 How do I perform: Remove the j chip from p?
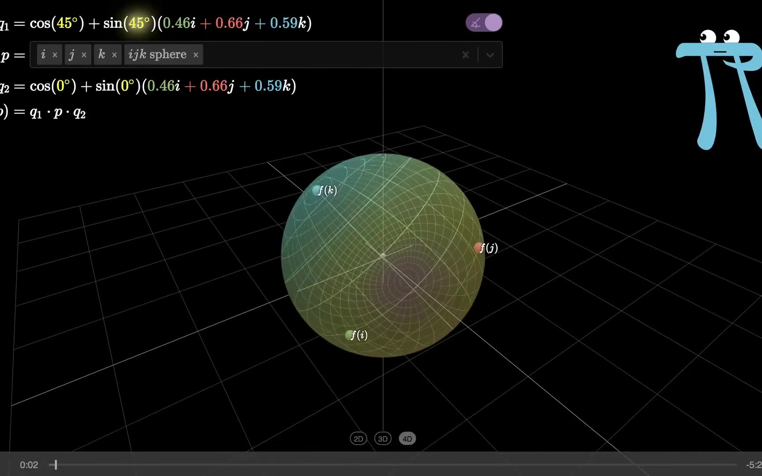(x=84, y=55)
